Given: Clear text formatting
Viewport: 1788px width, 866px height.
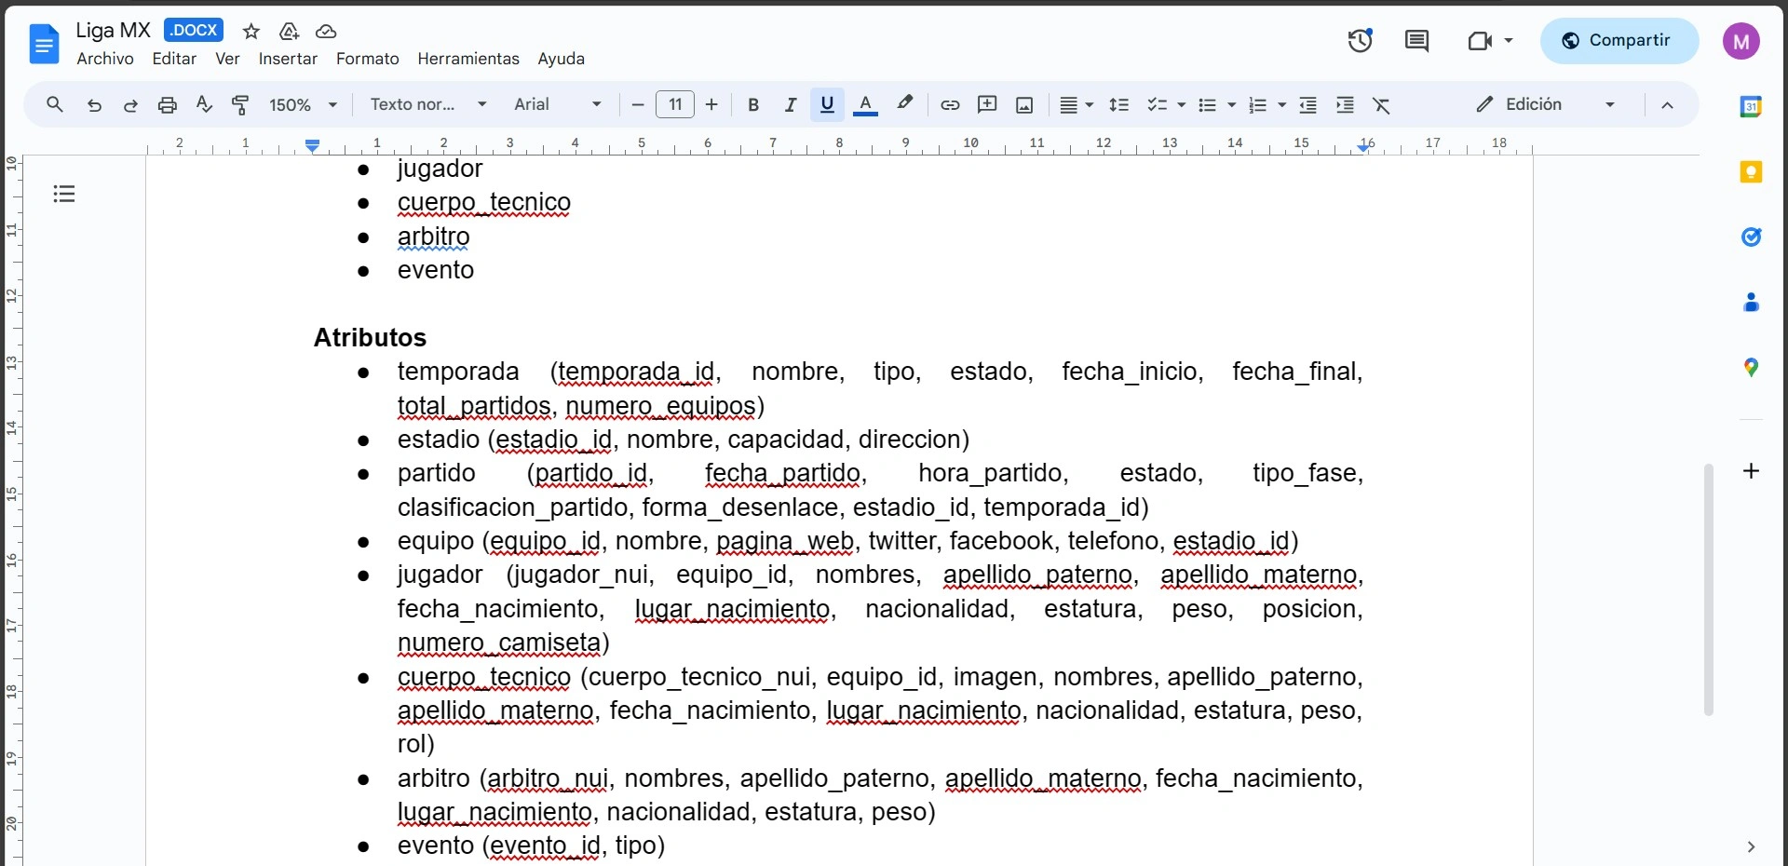Looking at the screenshot, I should pyautogui.click(x=1382, y=104).
